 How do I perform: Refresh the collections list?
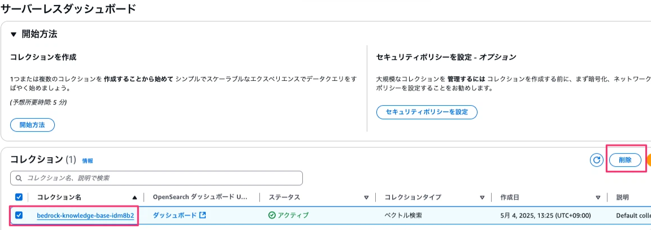(597, 160)
